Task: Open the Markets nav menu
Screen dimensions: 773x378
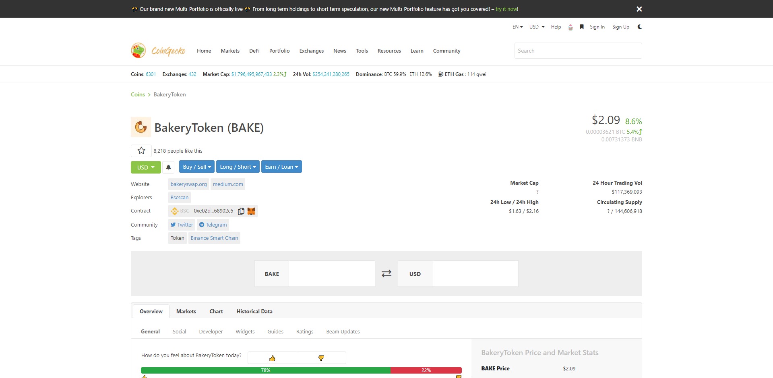Action: (230, 51)
